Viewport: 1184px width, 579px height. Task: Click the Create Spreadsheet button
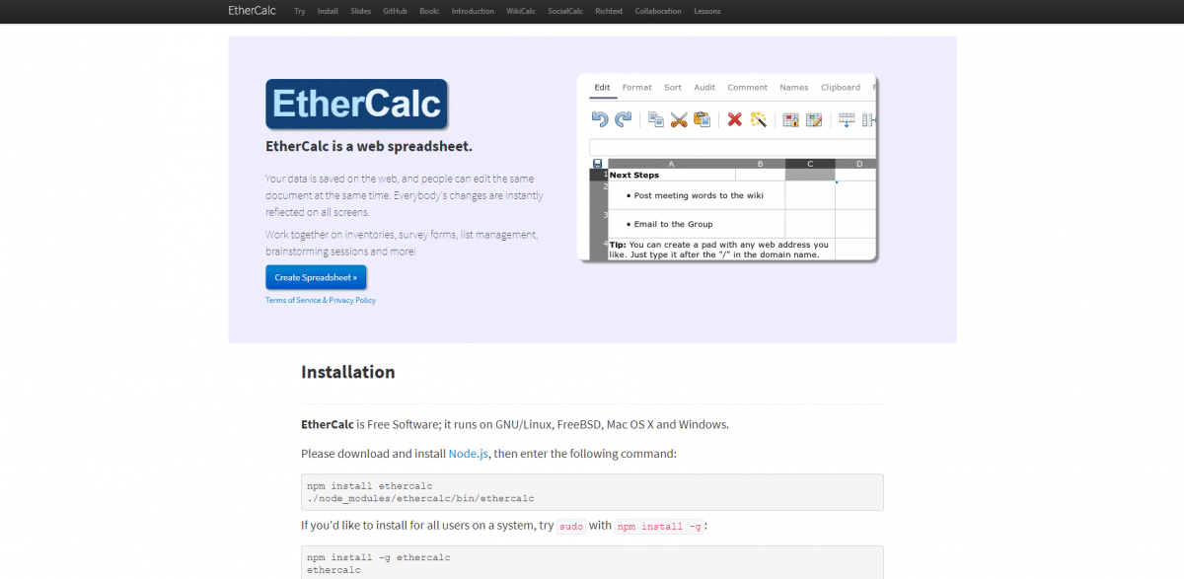click(x=316, y=277)
